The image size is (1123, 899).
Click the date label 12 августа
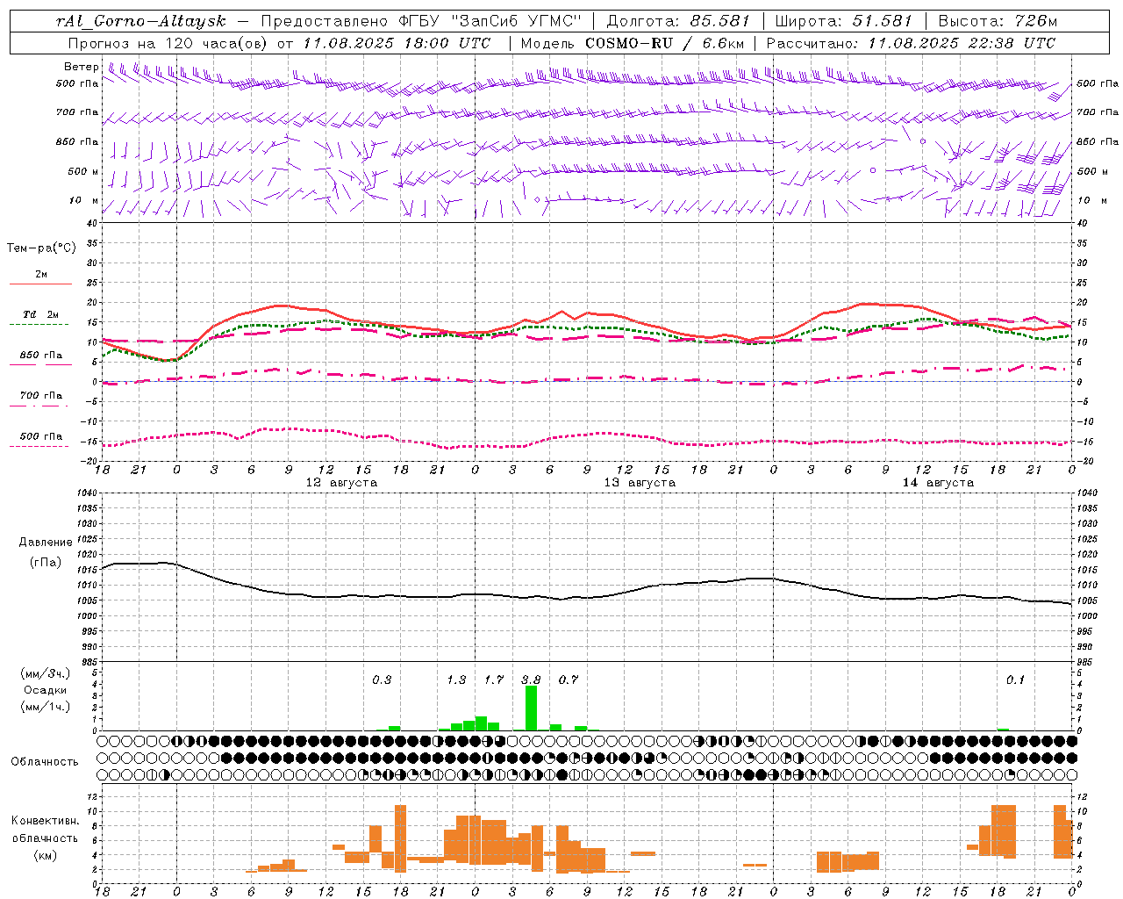tap(340, 483)
